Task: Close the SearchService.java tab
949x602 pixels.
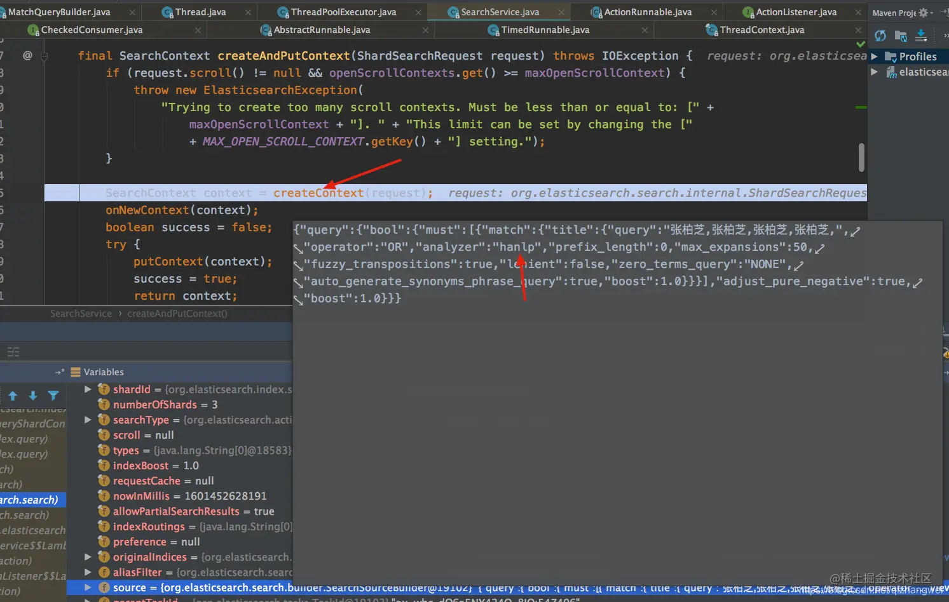Action: tap(561, 12)
